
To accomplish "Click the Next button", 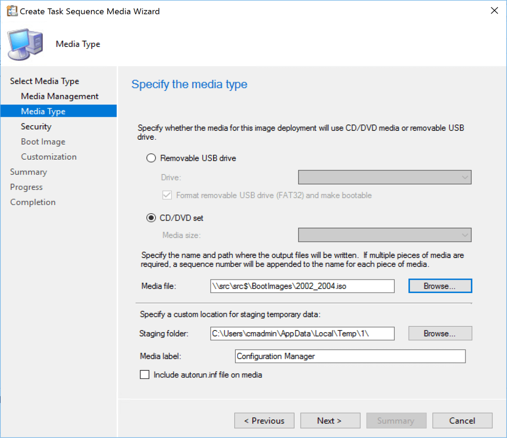I will pos(330,420).
